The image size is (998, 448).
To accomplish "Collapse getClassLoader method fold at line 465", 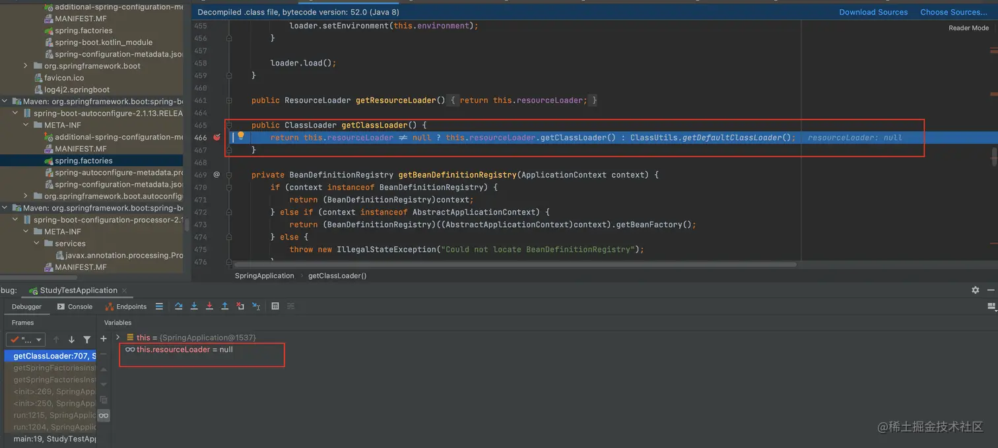I will 229,125.
